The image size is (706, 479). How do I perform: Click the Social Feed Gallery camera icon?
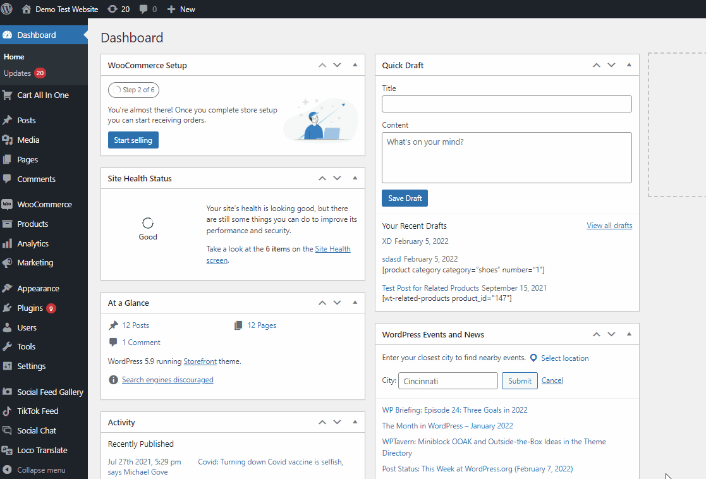[x=7, y=392]
